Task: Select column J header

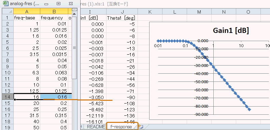Action: pos(122,12)
